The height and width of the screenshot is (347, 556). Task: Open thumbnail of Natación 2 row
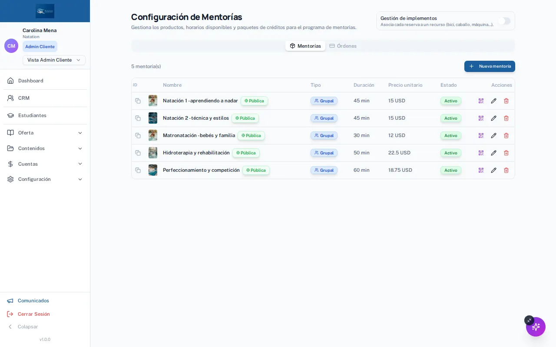click(153, 118)
